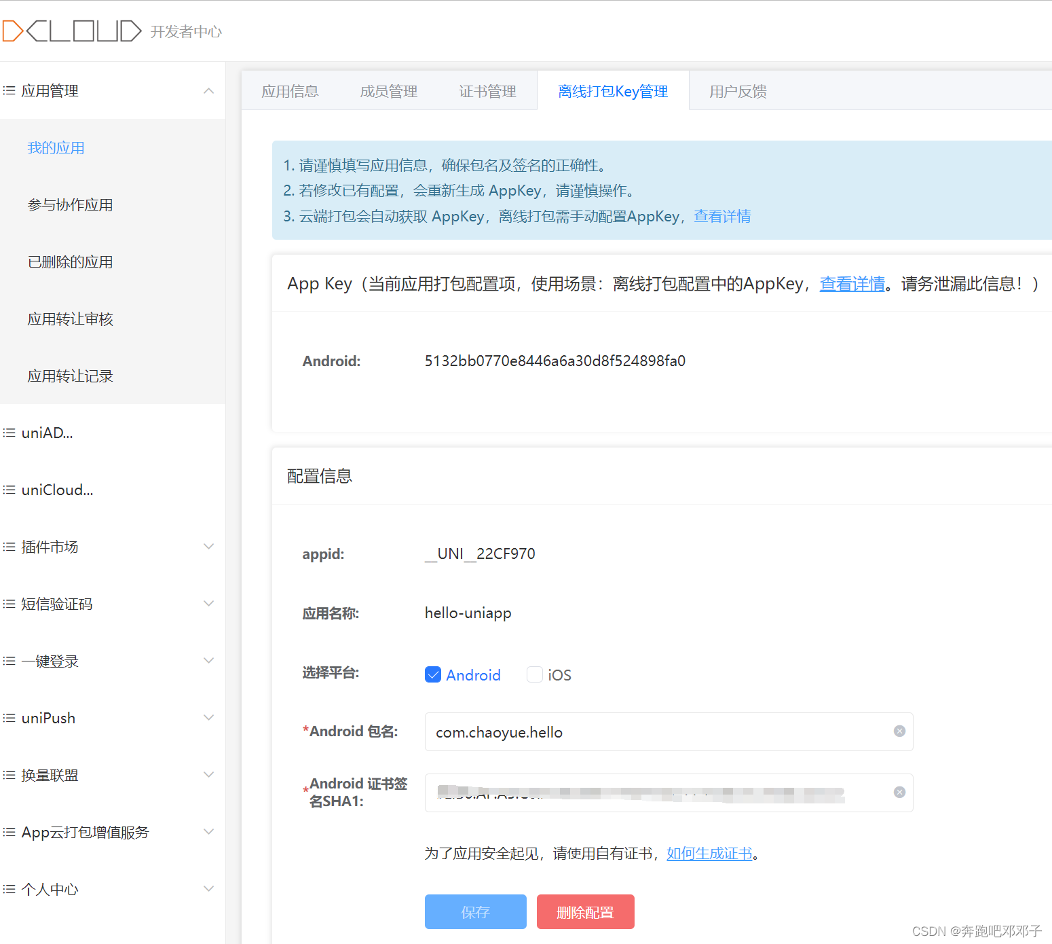Image resolution: width=1052 pixels, height=944 pixels.
Task: Uncheck the Android platform checkbox
Action: [433, 674]
